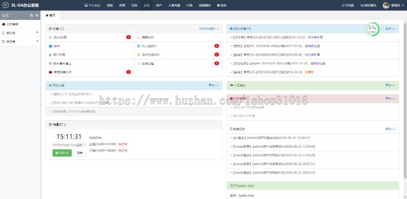407x199 pixels.
Task: Click the home icon on the 首页 tab
Action: pyautogui.click(x=47, y=15)
